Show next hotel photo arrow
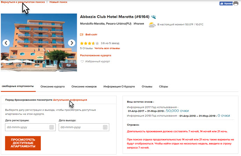 click(x=72, y=43)
